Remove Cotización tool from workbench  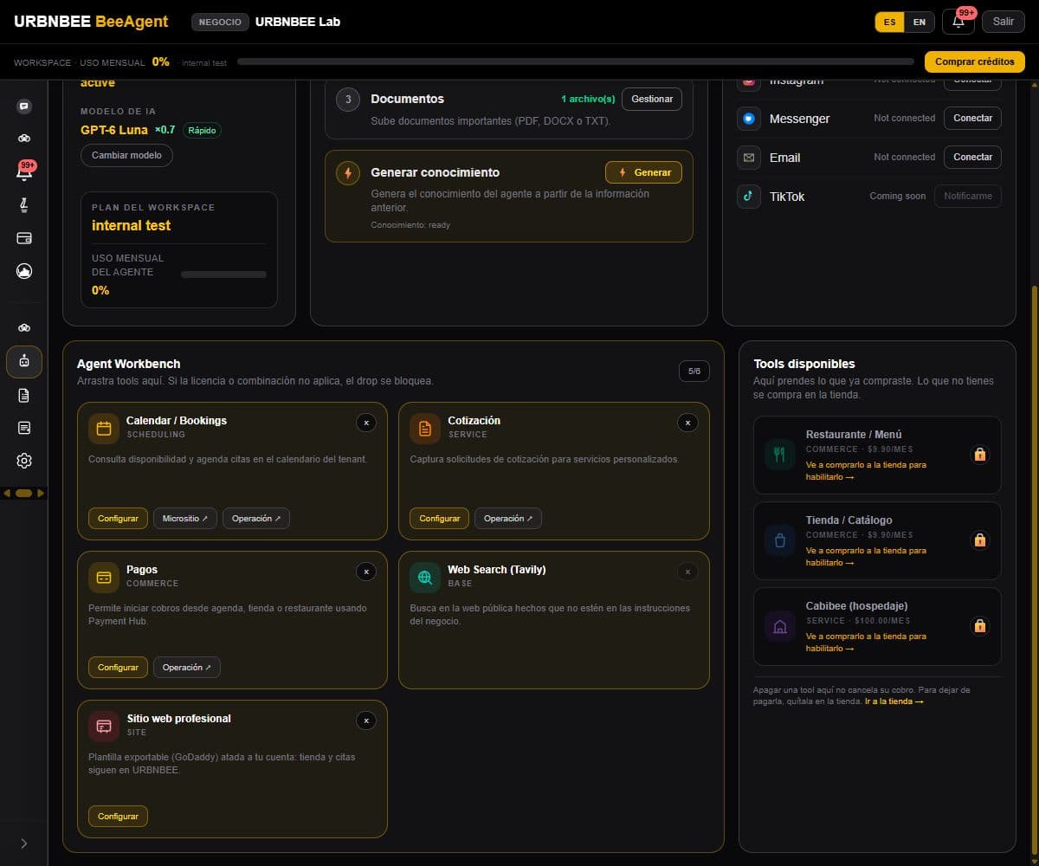[687, 423]
